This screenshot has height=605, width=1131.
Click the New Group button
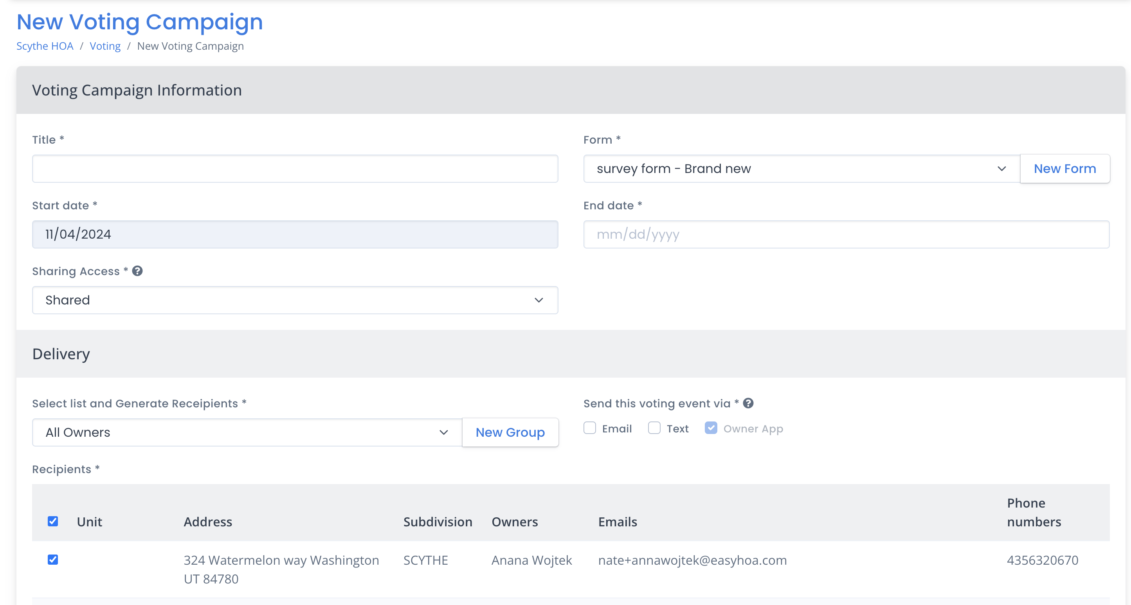click(x=510, y=432)
